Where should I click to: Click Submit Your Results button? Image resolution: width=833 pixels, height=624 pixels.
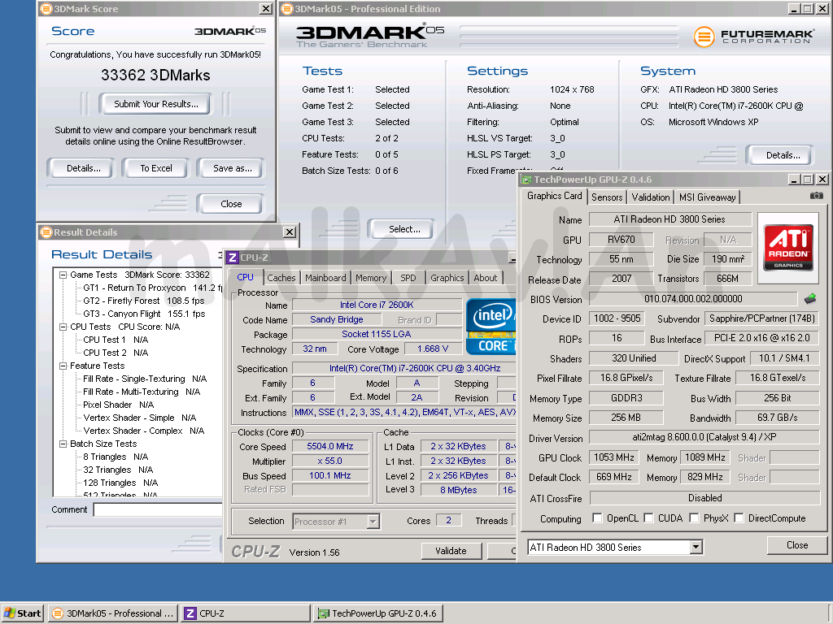155,104
